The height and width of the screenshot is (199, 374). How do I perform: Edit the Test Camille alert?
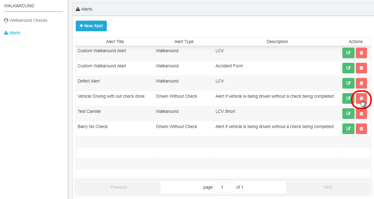pos(348,113)
